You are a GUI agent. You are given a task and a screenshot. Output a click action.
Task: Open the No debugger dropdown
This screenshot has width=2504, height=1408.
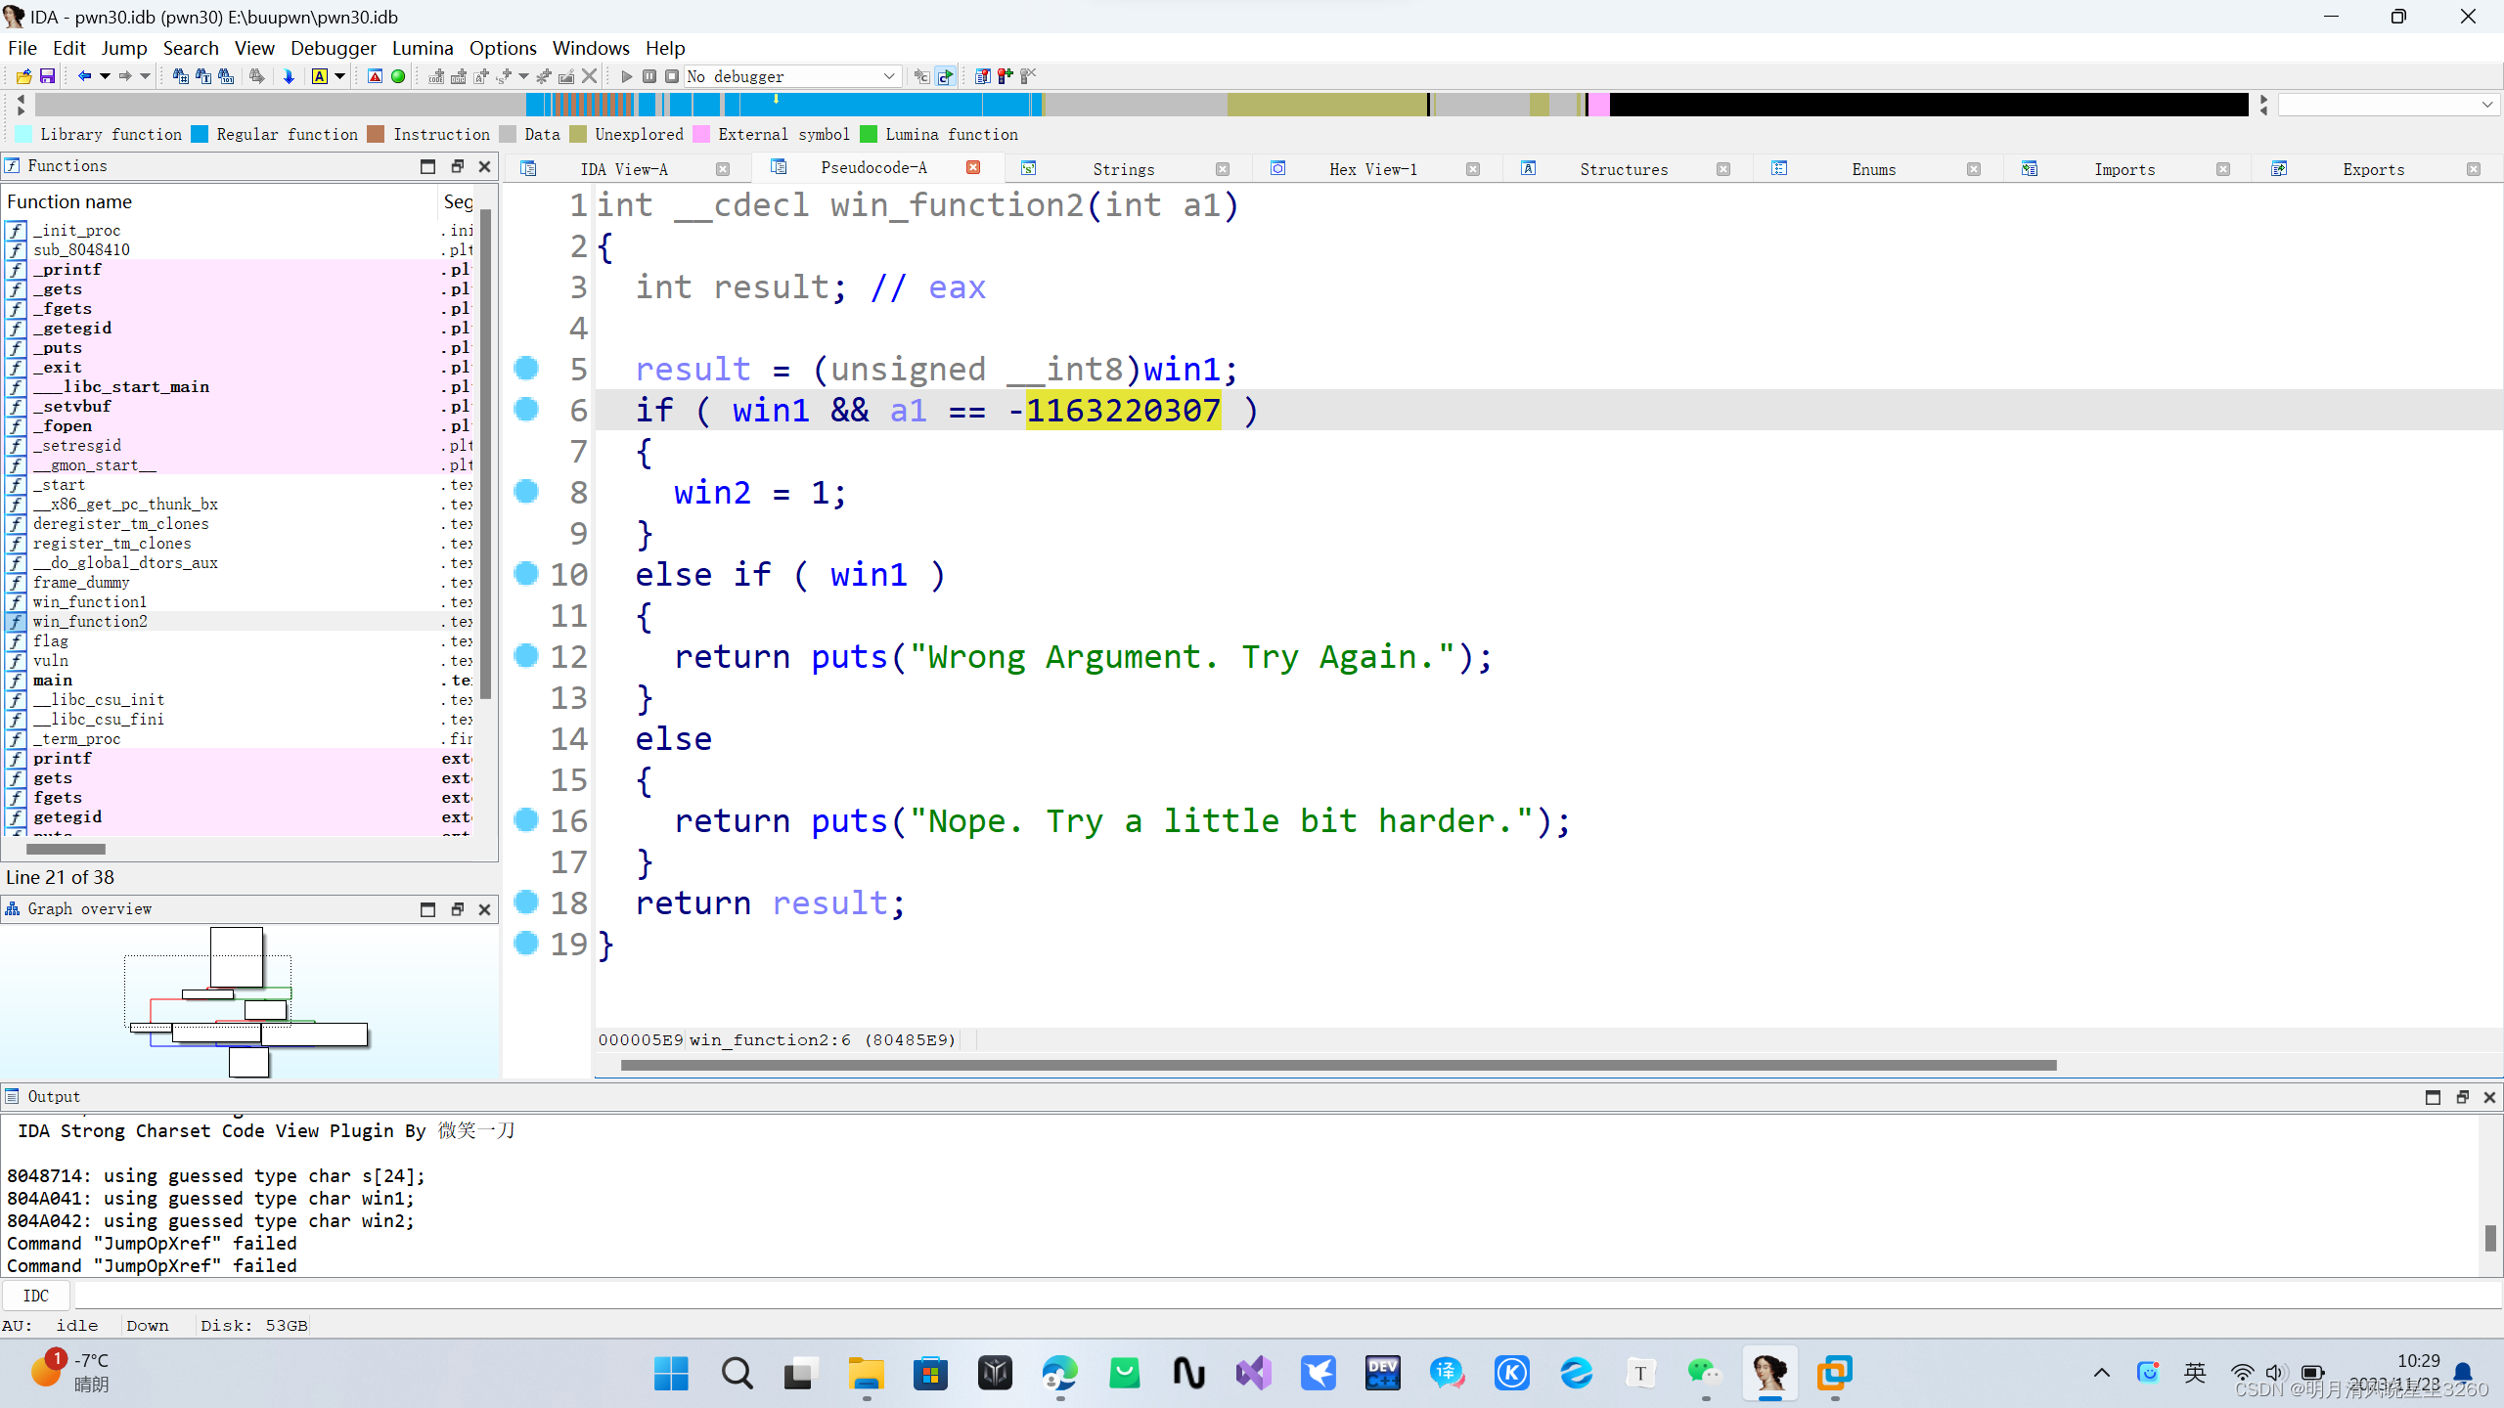(x=888, y=76)
